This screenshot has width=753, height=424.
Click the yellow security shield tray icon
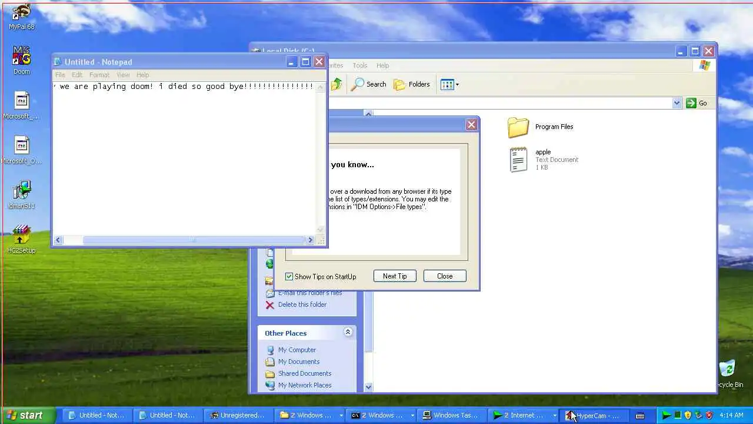pos(688,415)
